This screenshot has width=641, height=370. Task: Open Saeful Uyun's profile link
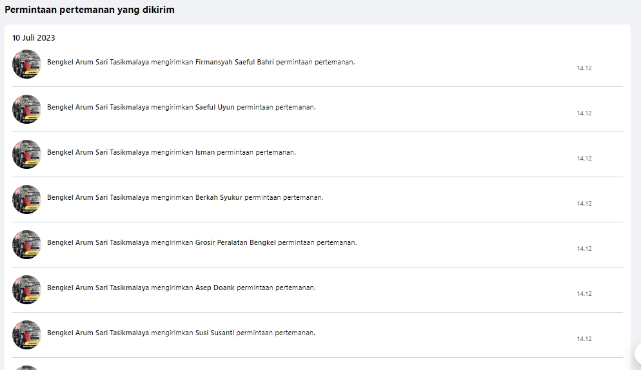coord(215,107)
